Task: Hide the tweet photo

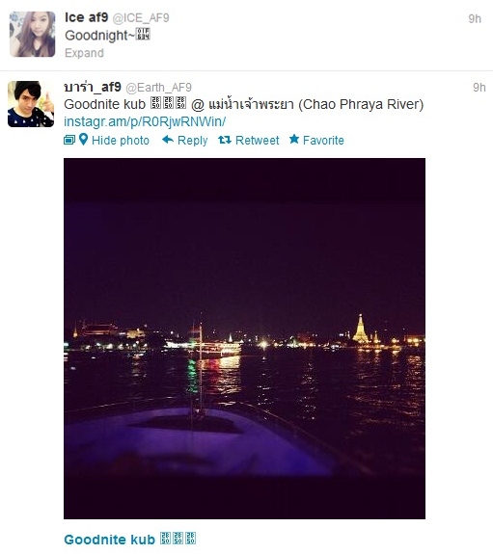Action: click(x=121, y=141)
